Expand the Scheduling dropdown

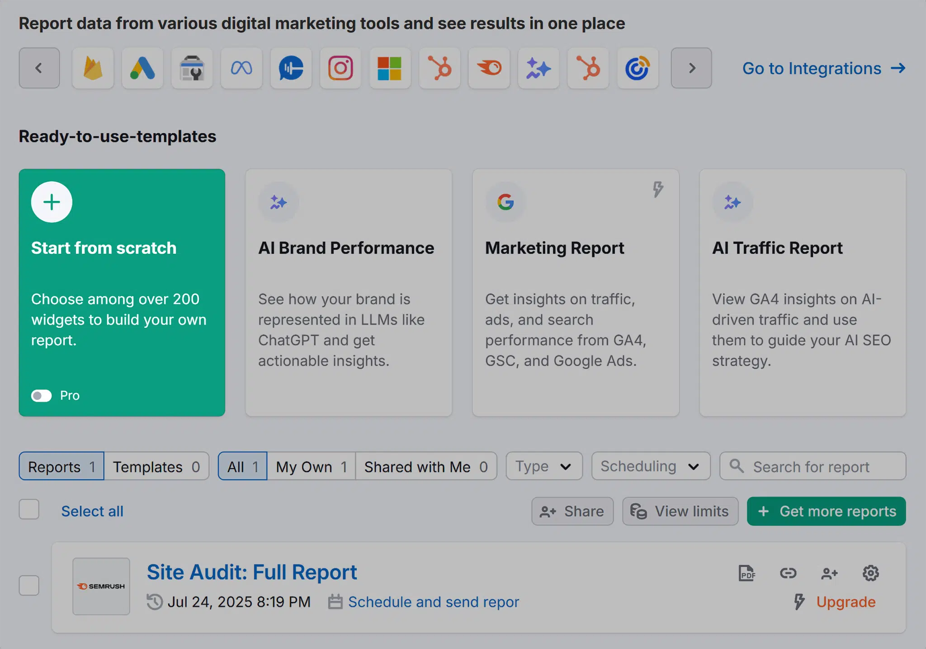pyautogui.click(x=651, y=466)
